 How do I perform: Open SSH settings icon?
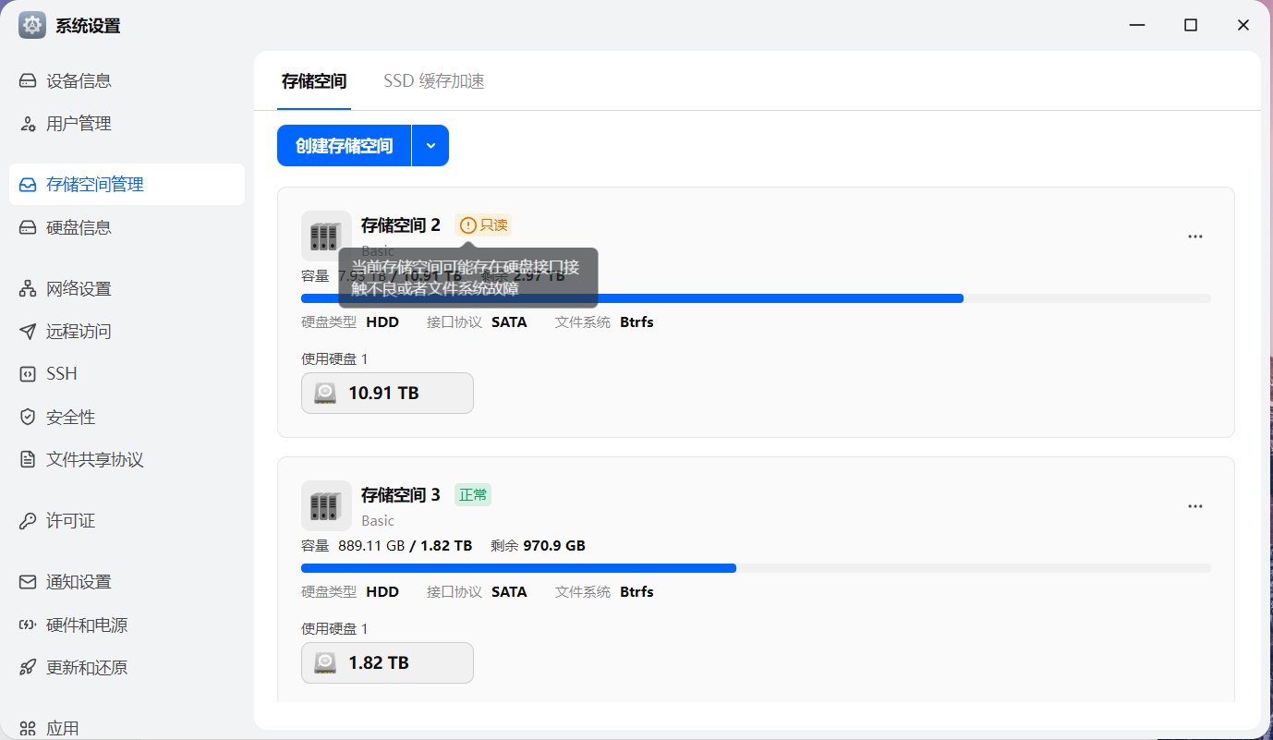28,374
